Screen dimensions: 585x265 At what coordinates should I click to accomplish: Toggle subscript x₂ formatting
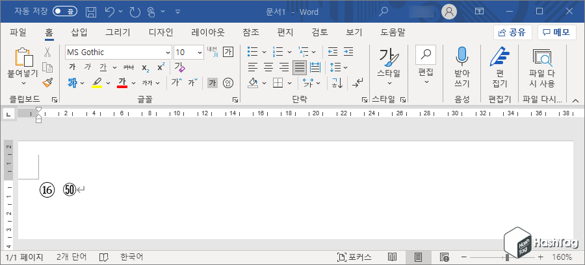click(x=146, y=67)
